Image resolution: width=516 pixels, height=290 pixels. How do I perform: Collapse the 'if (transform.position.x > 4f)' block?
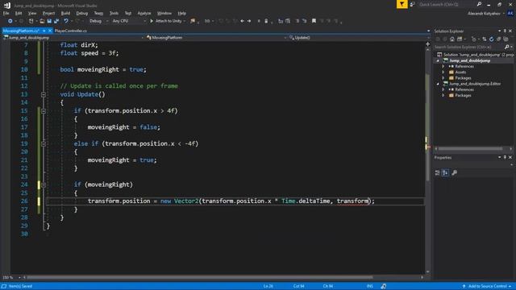[44, 111]
